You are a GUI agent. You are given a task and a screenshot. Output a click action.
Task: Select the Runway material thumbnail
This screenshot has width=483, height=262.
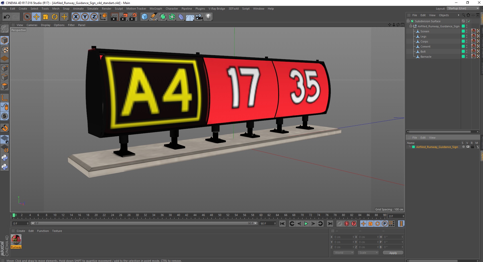point(16,239)
